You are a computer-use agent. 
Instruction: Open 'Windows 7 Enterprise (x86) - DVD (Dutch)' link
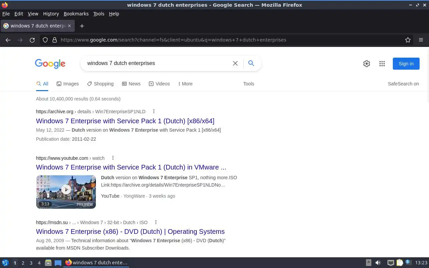tap(130, 231)
